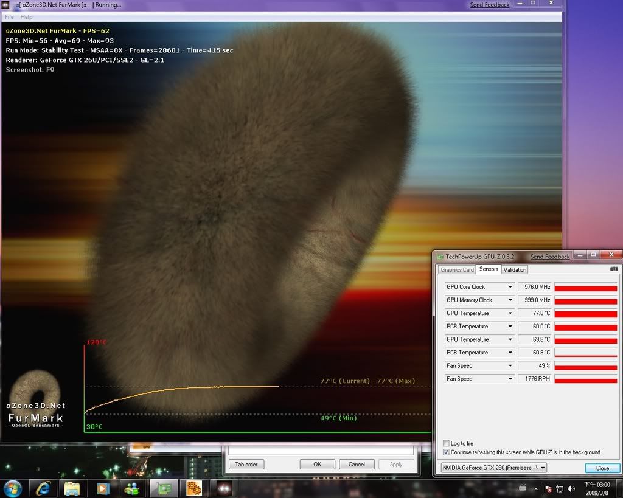Image resolution: width=623 pixels, height=498 pixels.
Task: Click Send Feedback link in FurMark title
Action: (490, 5)
